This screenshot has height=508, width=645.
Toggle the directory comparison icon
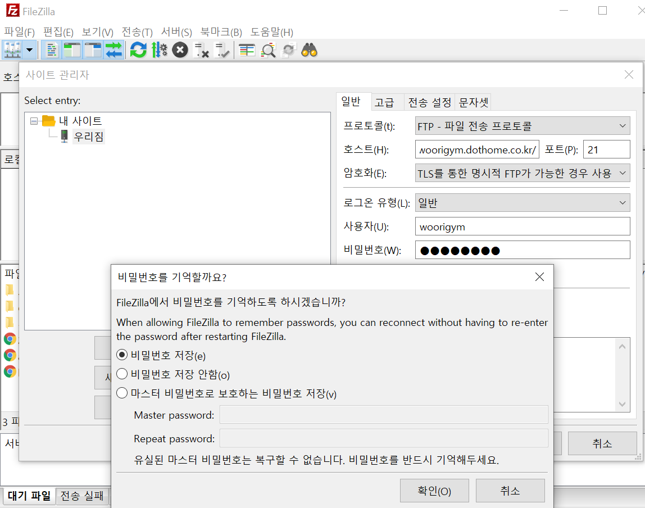(268, 50)
